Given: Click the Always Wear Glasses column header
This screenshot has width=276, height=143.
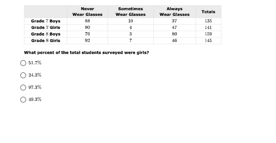Looking at the screenshot, I should click(175, 12).
